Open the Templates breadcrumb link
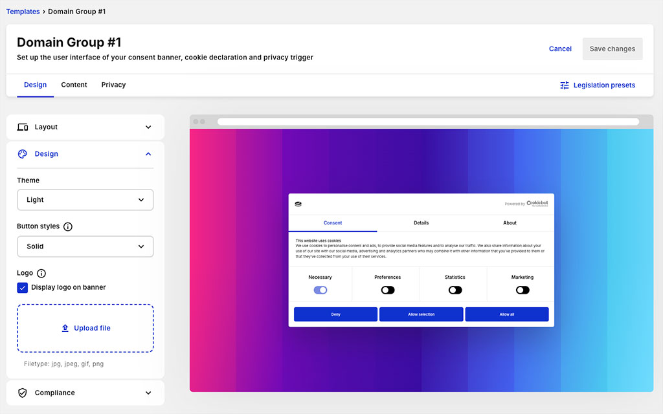The height and width of the screenshot is (414, 663). [x=23, y=11]
